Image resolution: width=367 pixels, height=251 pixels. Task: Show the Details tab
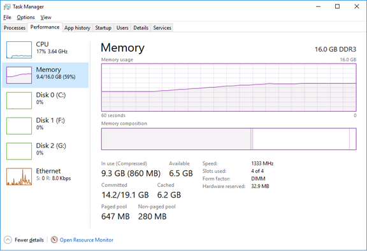(141, 28)
